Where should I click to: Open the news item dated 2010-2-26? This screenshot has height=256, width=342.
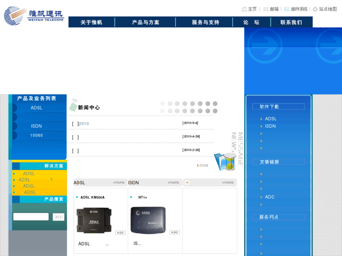coord(75,151)
